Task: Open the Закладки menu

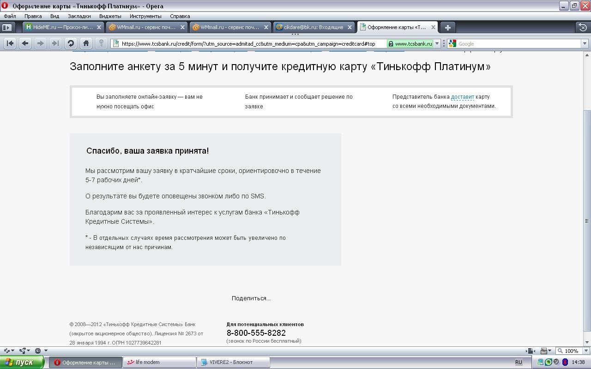Action: (79, 16)
